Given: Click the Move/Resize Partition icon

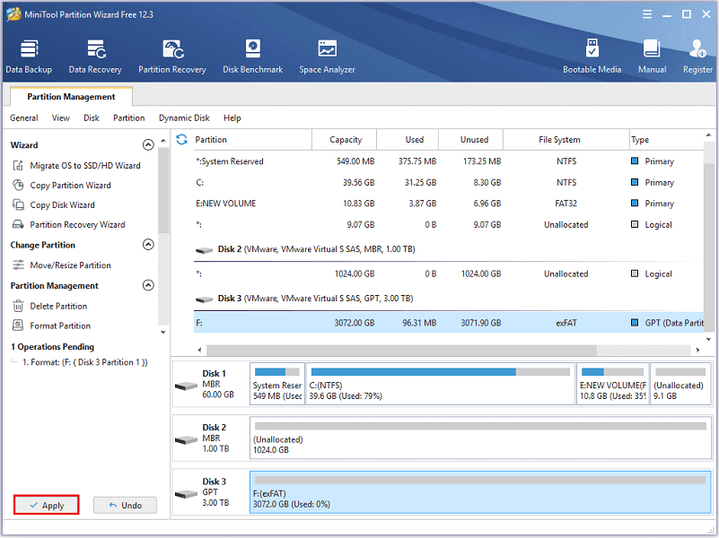Looking at the screenshot, I should 18,265.
